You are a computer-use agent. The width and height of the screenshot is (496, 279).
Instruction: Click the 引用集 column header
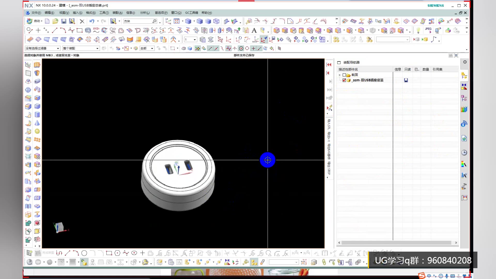[437, 69]
